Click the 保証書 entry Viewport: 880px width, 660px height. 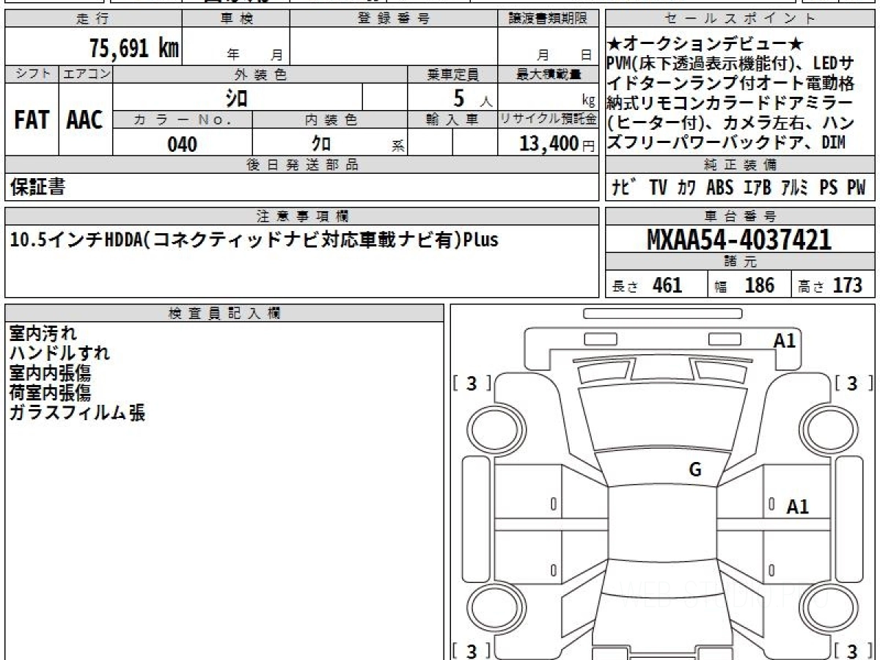(x=37, y=187)
